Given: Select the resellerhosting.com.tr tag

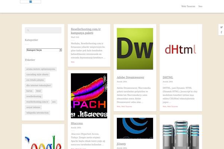Looking at the screenshot, I should [37, 102].
